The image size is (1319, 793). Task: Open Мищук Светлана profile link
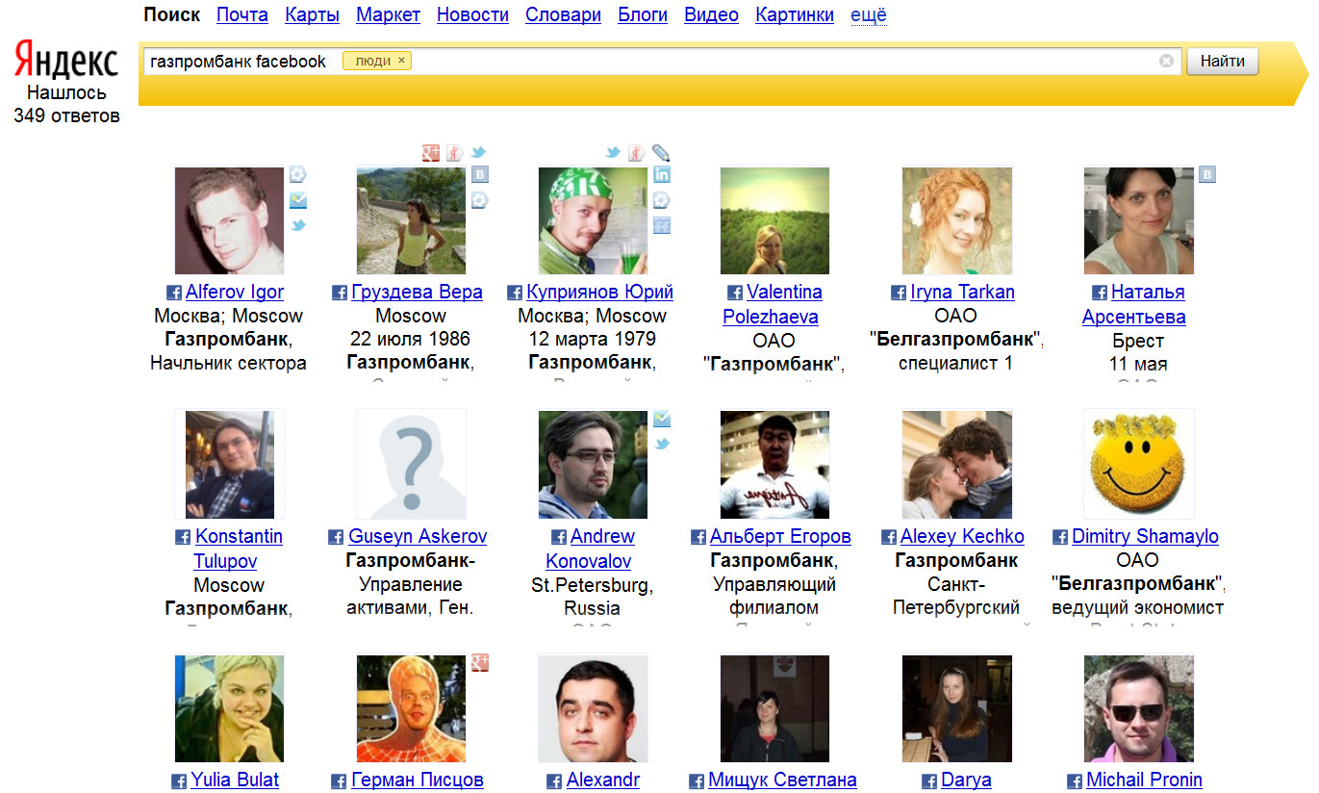pos(782,780)
